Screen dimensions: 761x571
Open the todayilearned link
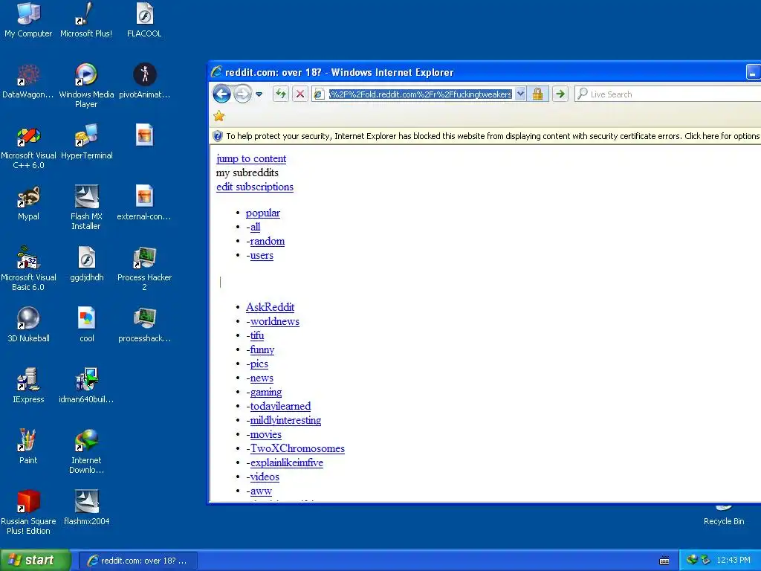coord(280,406)
